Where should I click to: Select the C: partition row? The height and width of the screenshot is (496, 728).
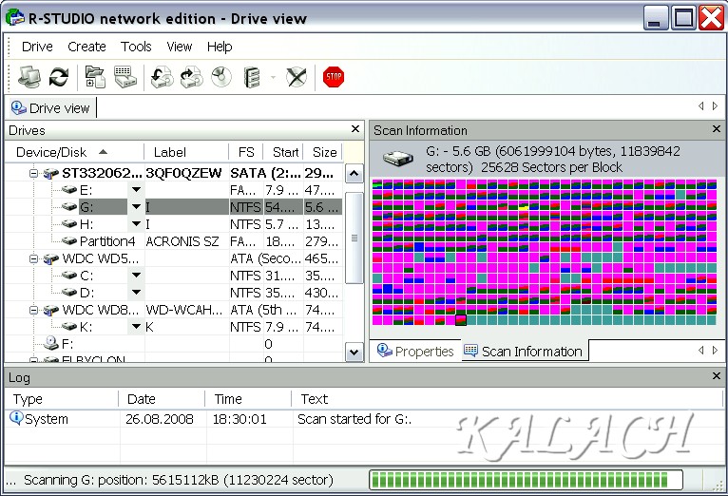174,276
